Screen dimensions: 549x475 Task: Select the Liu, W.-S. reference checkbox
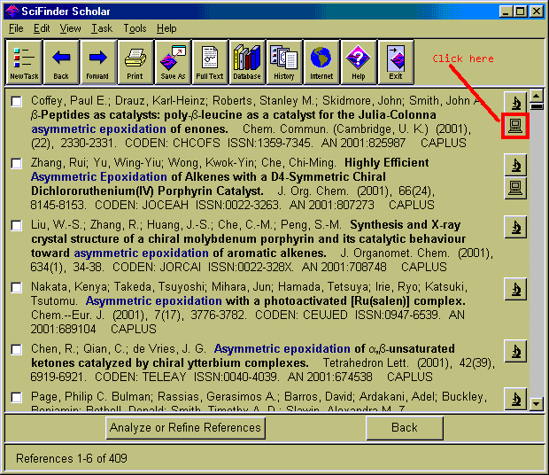tap(17, 226)
